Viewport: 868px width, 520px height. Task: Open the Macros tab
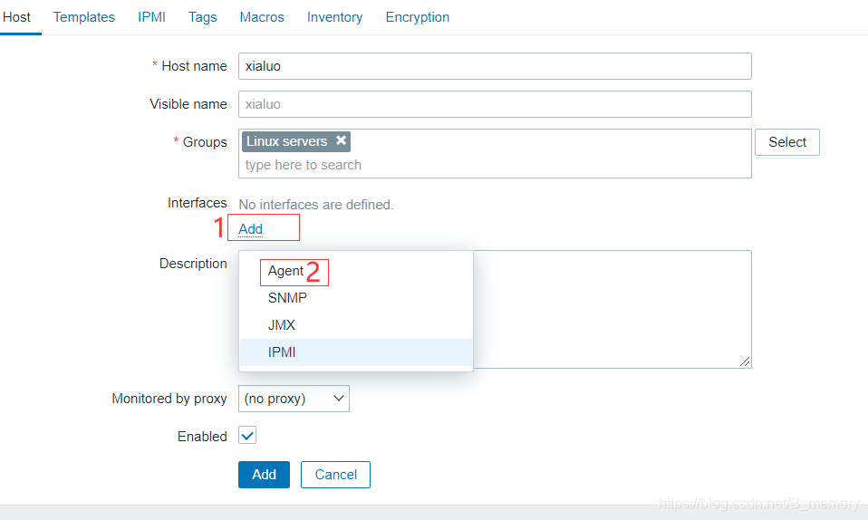[262, 17]
